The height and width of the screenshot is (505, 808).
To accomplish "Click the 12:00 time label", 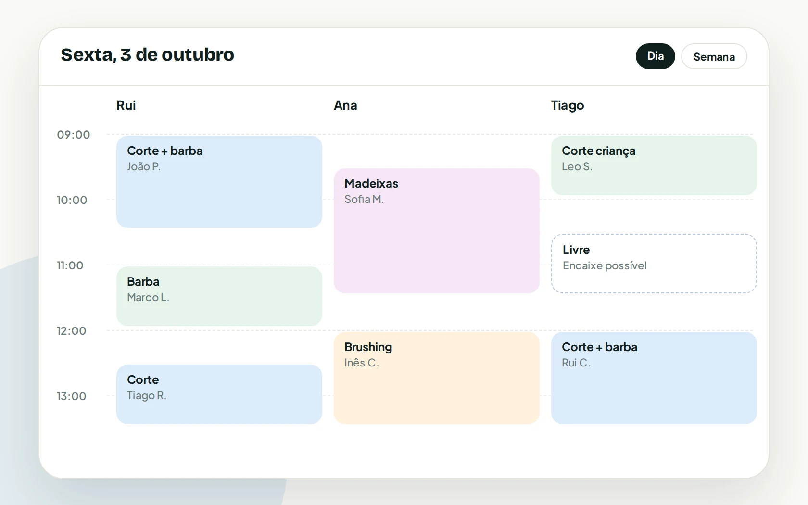I will (72, 331).
